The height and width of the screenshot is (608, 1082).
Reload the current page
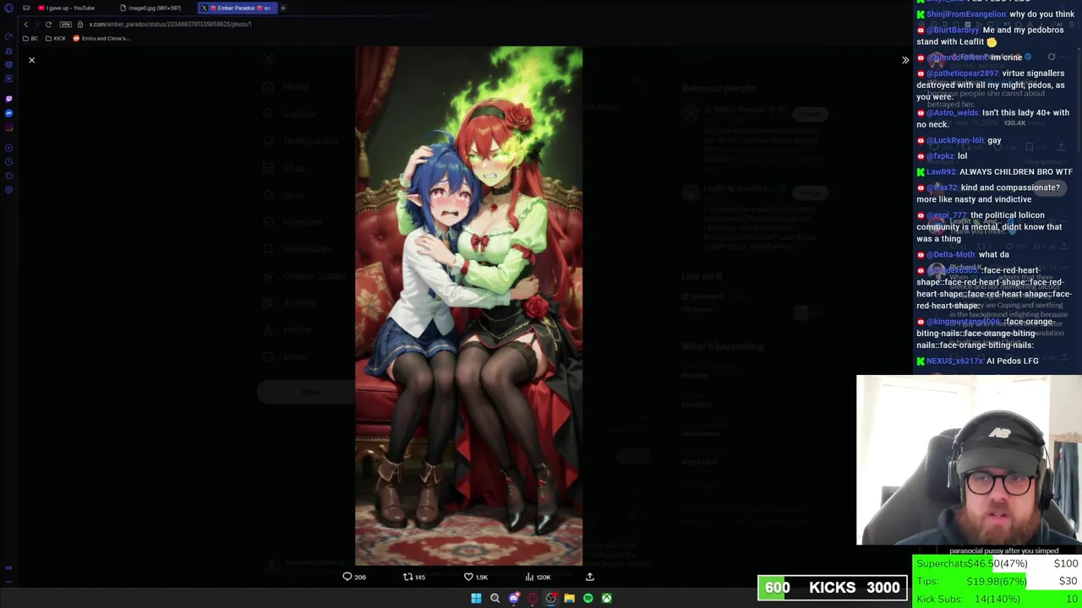(x=48, y=24)
